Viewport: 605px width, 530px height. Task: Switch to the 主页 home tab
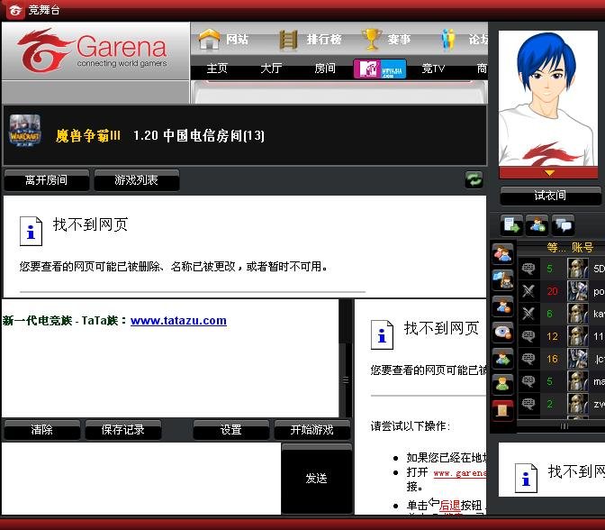pos(217,69)
